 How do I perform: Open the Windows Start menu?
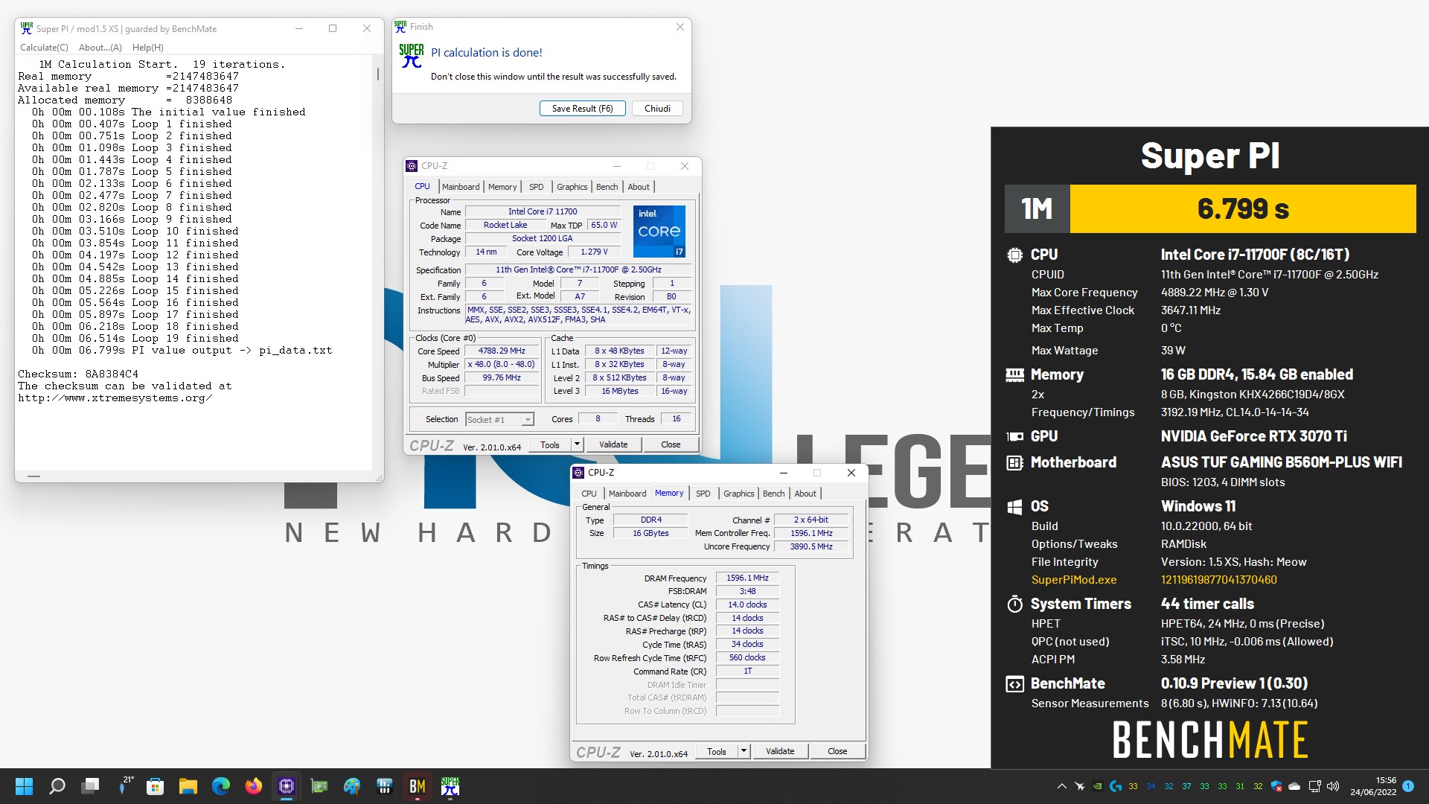[25, 786]
